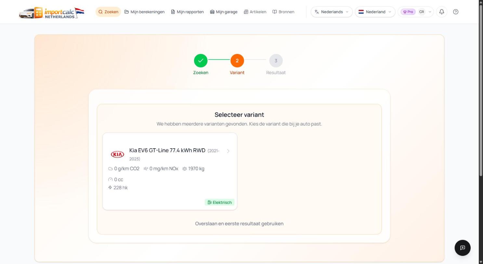Click the Selecteer variant heading
This screenshot has width=483, height=264.
point(239,115)
